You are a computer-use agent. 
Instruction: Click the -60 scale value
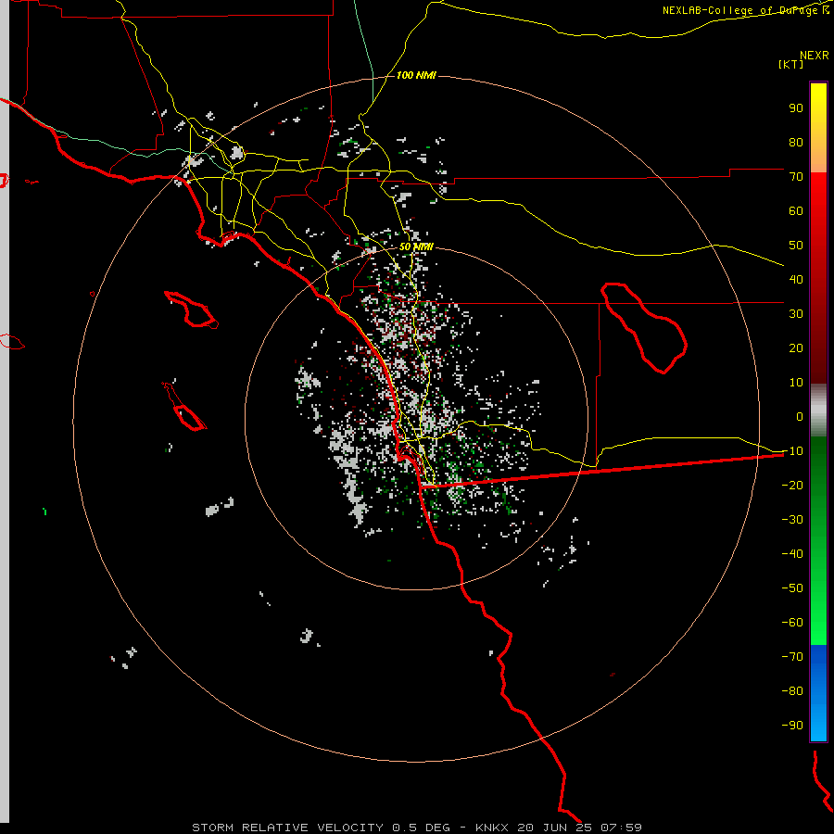coord(792,623)
